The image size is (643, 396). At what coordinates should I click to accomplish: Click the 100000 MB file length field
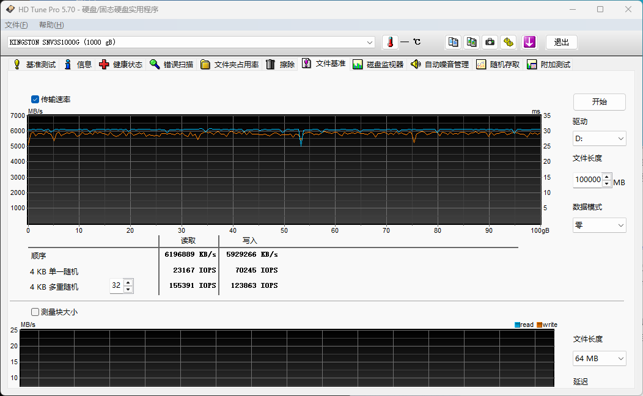tap(587, 180)
